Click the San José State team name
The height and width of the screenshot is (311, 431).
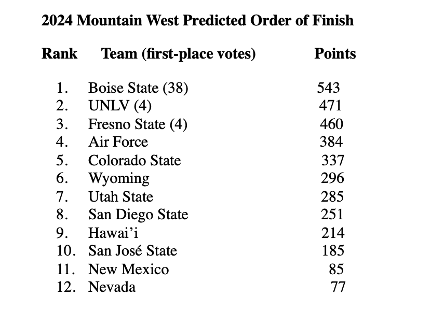(132, 251)
